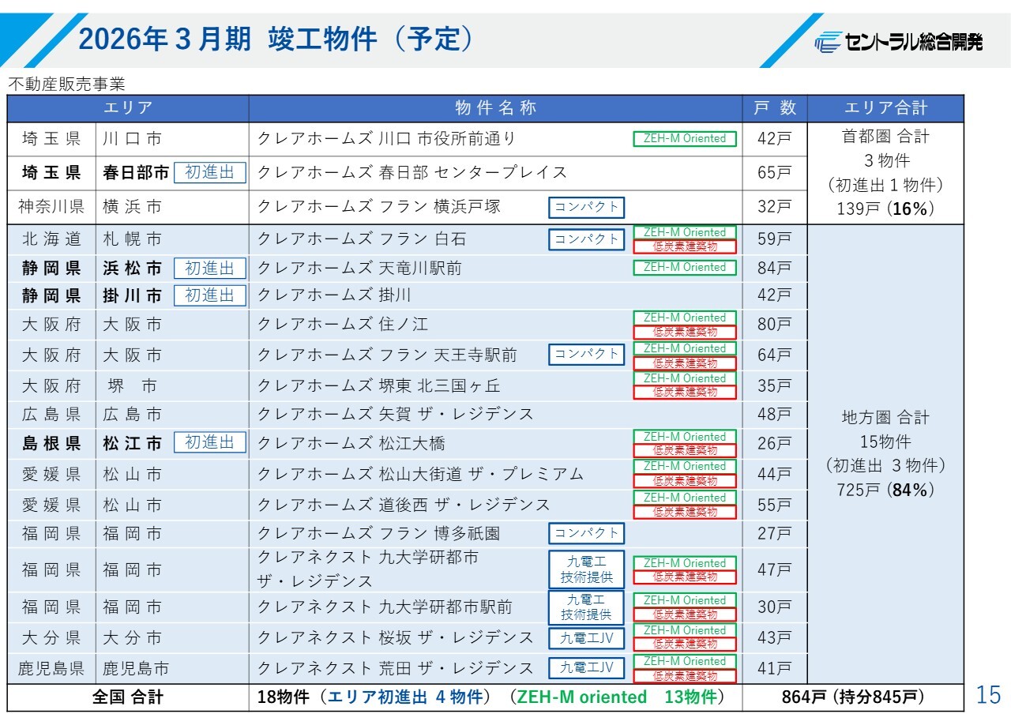1011x714 pixels.
Task: Select the 鹿児島県 cell
Action: pyautogui.click(x=51, y=669)
